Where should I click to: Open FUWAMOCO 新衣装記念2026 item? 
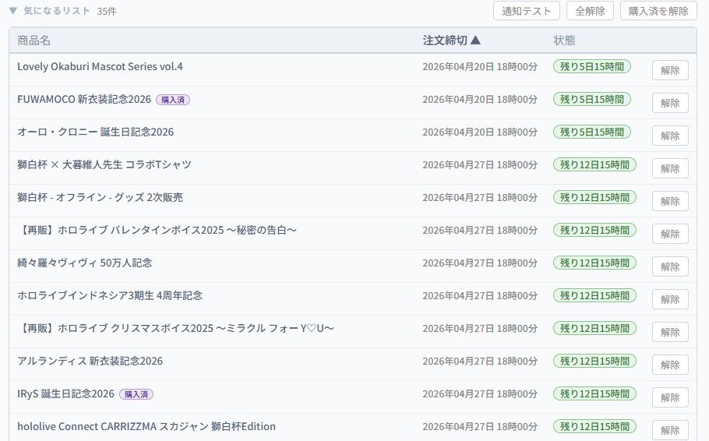point(84,99)
